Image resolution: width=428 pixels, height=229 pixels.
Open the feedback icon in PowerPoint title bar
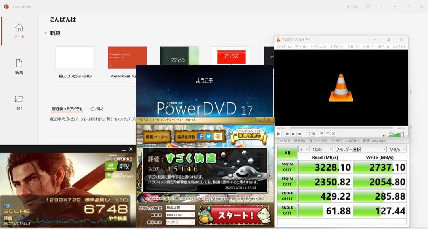tap(368, 7)
